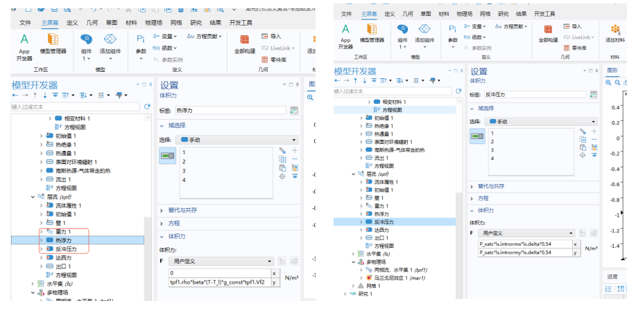Click 全部构建 in the left window ribbon
The height and width of the screenshot is (310, 636).
pos(244,43)
